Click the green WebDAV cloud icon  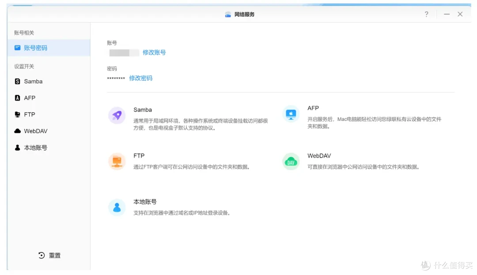[291, 162]
